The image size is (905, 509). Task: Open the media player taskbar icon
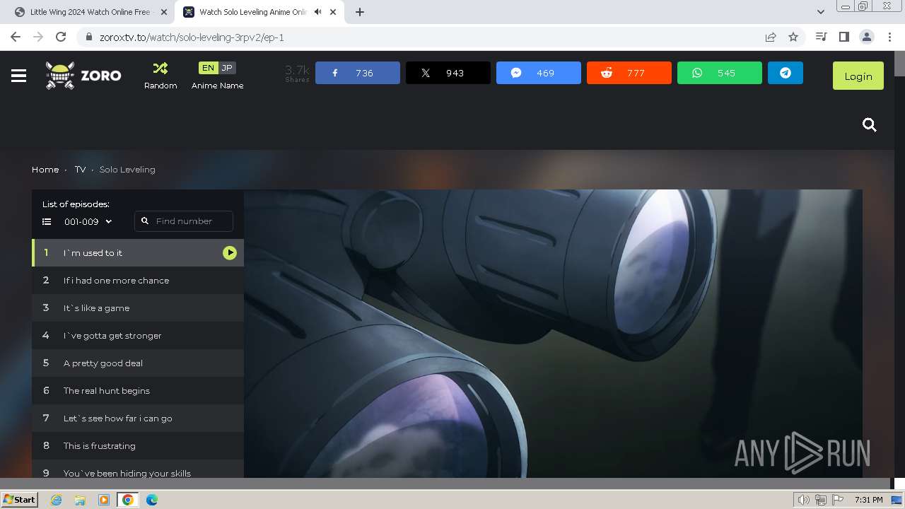(x=104, y=500)
